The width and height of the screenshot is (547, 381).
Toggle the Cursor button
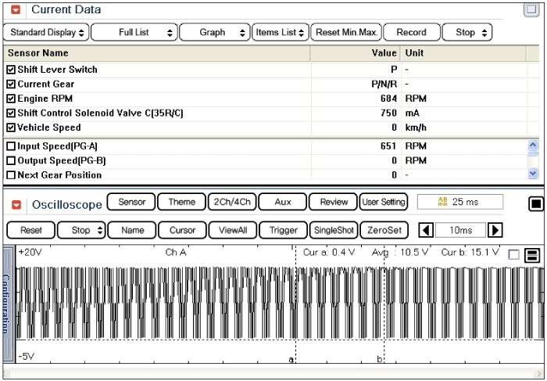(182, 231)
